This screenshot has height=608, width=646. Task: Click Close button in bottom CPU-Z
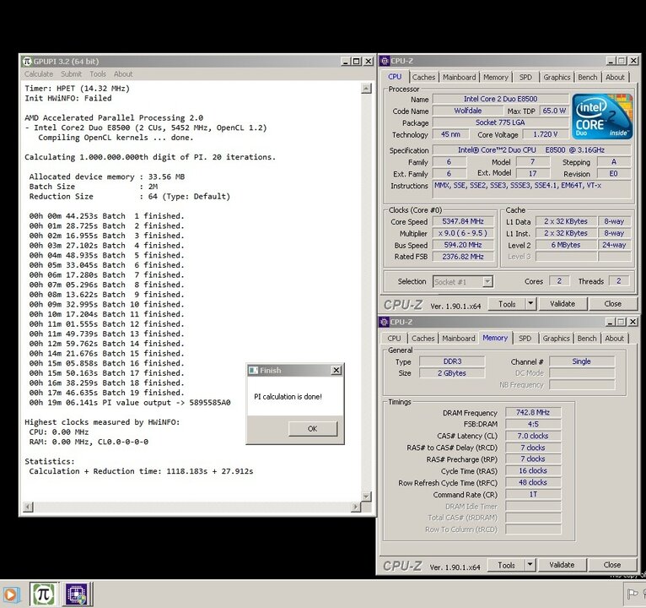point(611,565)
